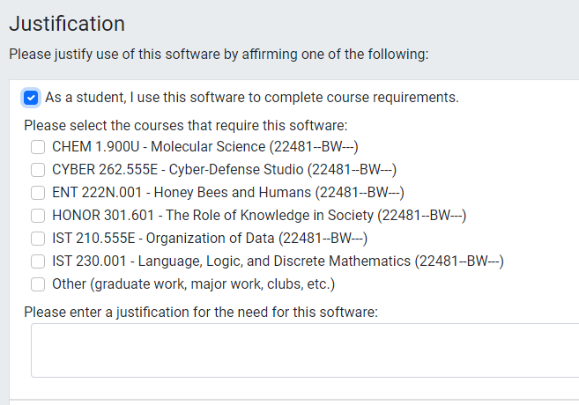Uncheck the 'As a student' checkbox
Viewport: 579px width, 405px height.
click(32, 97)
